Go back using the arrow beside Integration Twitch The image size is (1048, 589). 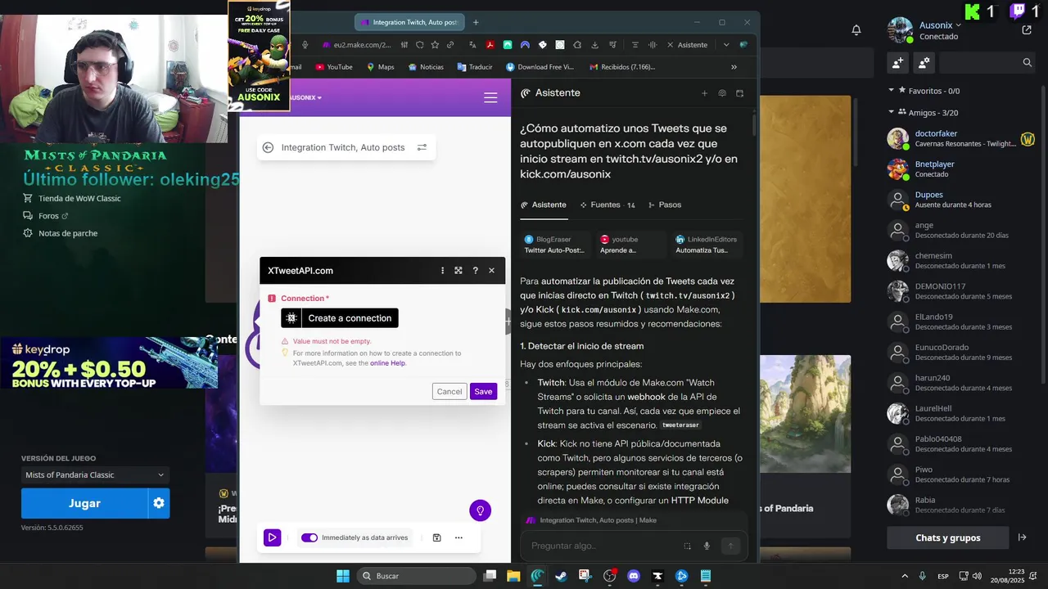[x=268, y=147]
